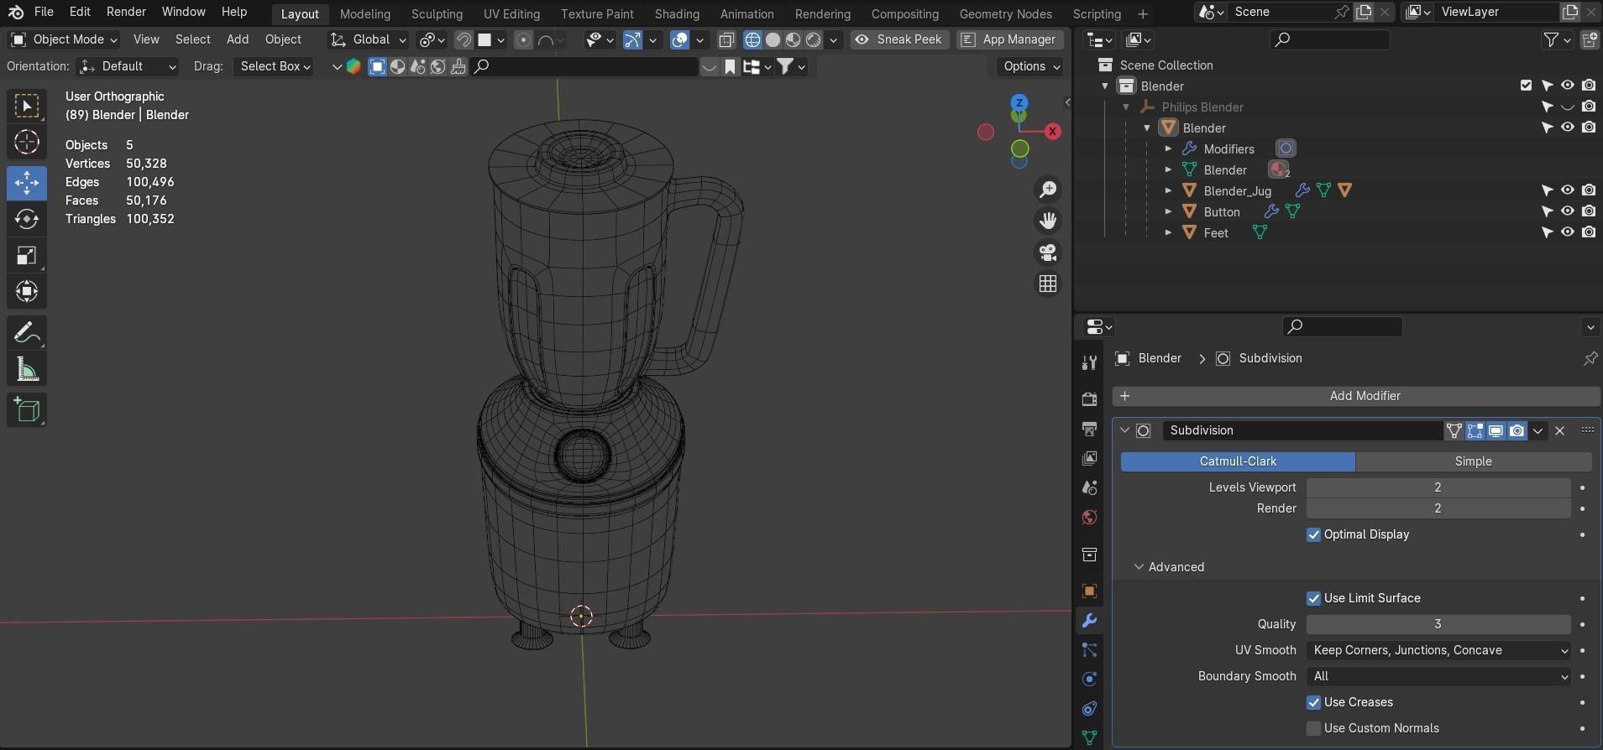Open Global transform orientation dropdown
The image size is (1603, 750).
tap(368, 39)
